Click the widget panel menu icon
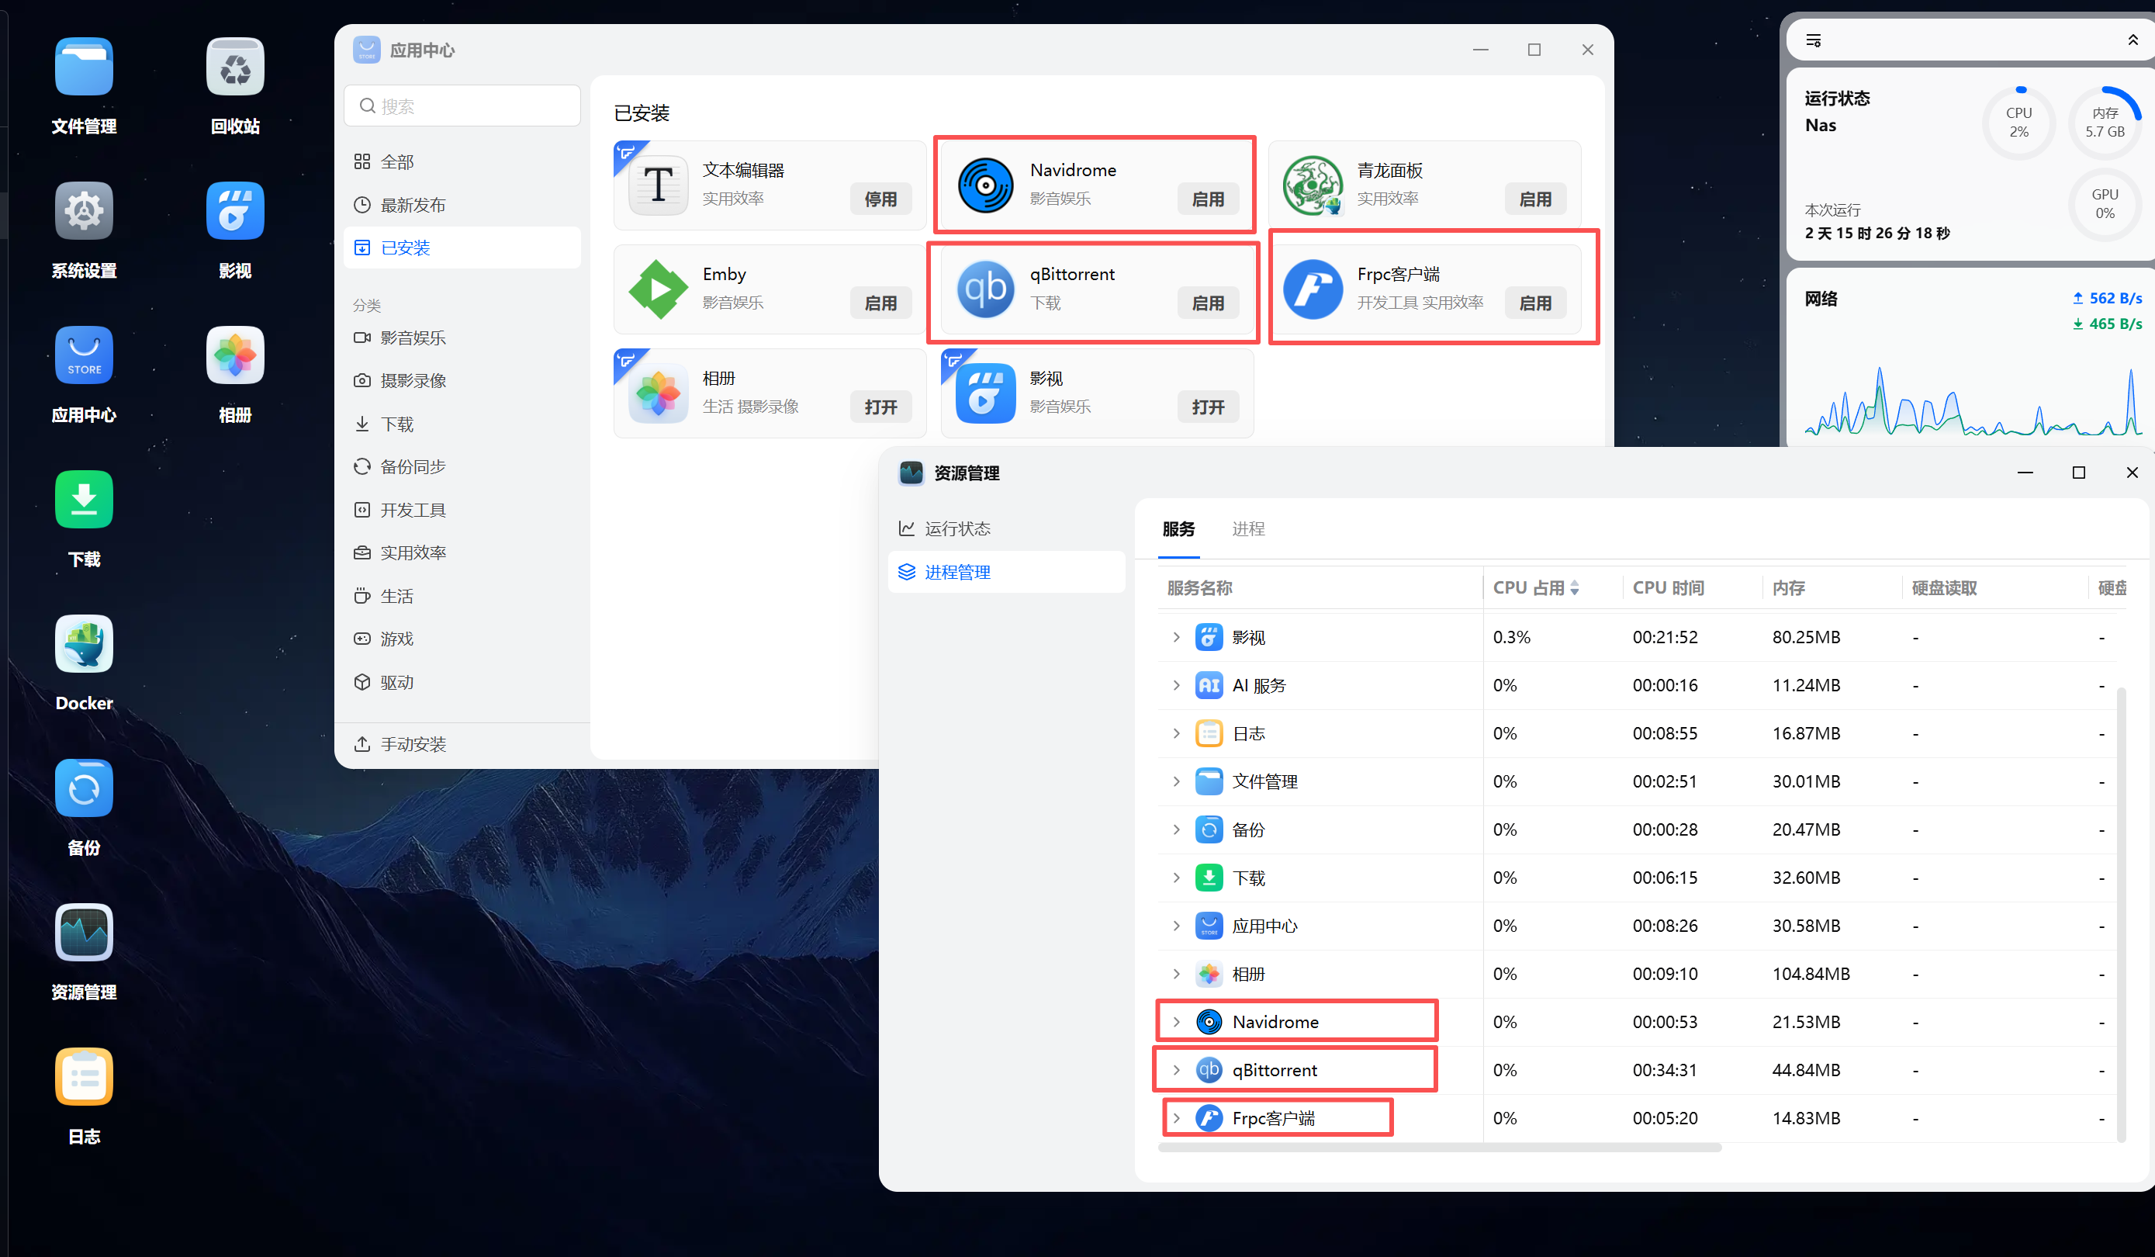This screenshot has width=2155, height=1257. pyautogui.click(x=1813, y=40)
